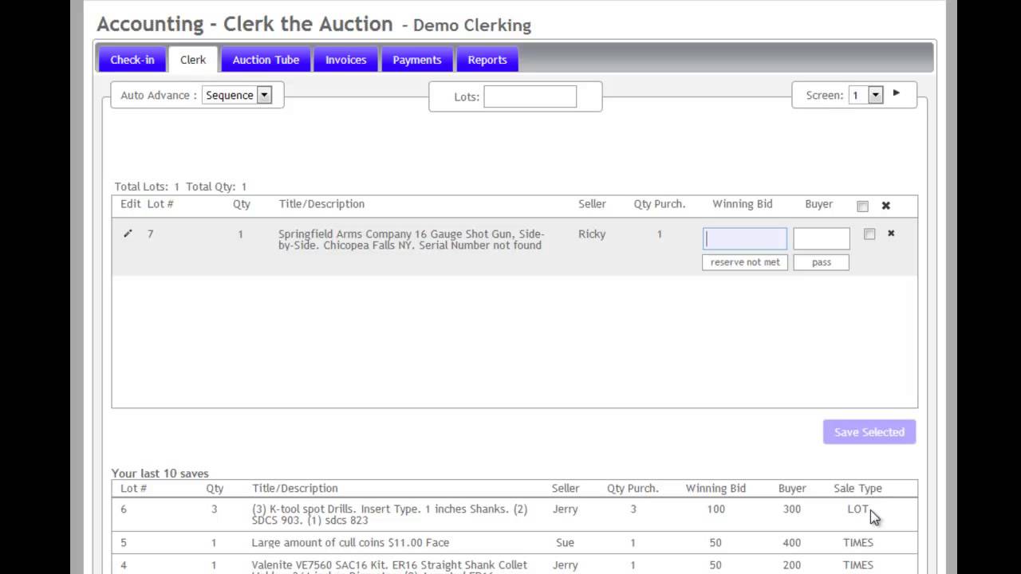Click the Qty Purch. header in last saves
The image size is (1021, 574).
633,488
